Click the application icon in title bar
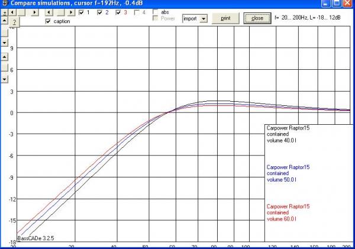The image size is (355, 249). [x=5, y=4]
